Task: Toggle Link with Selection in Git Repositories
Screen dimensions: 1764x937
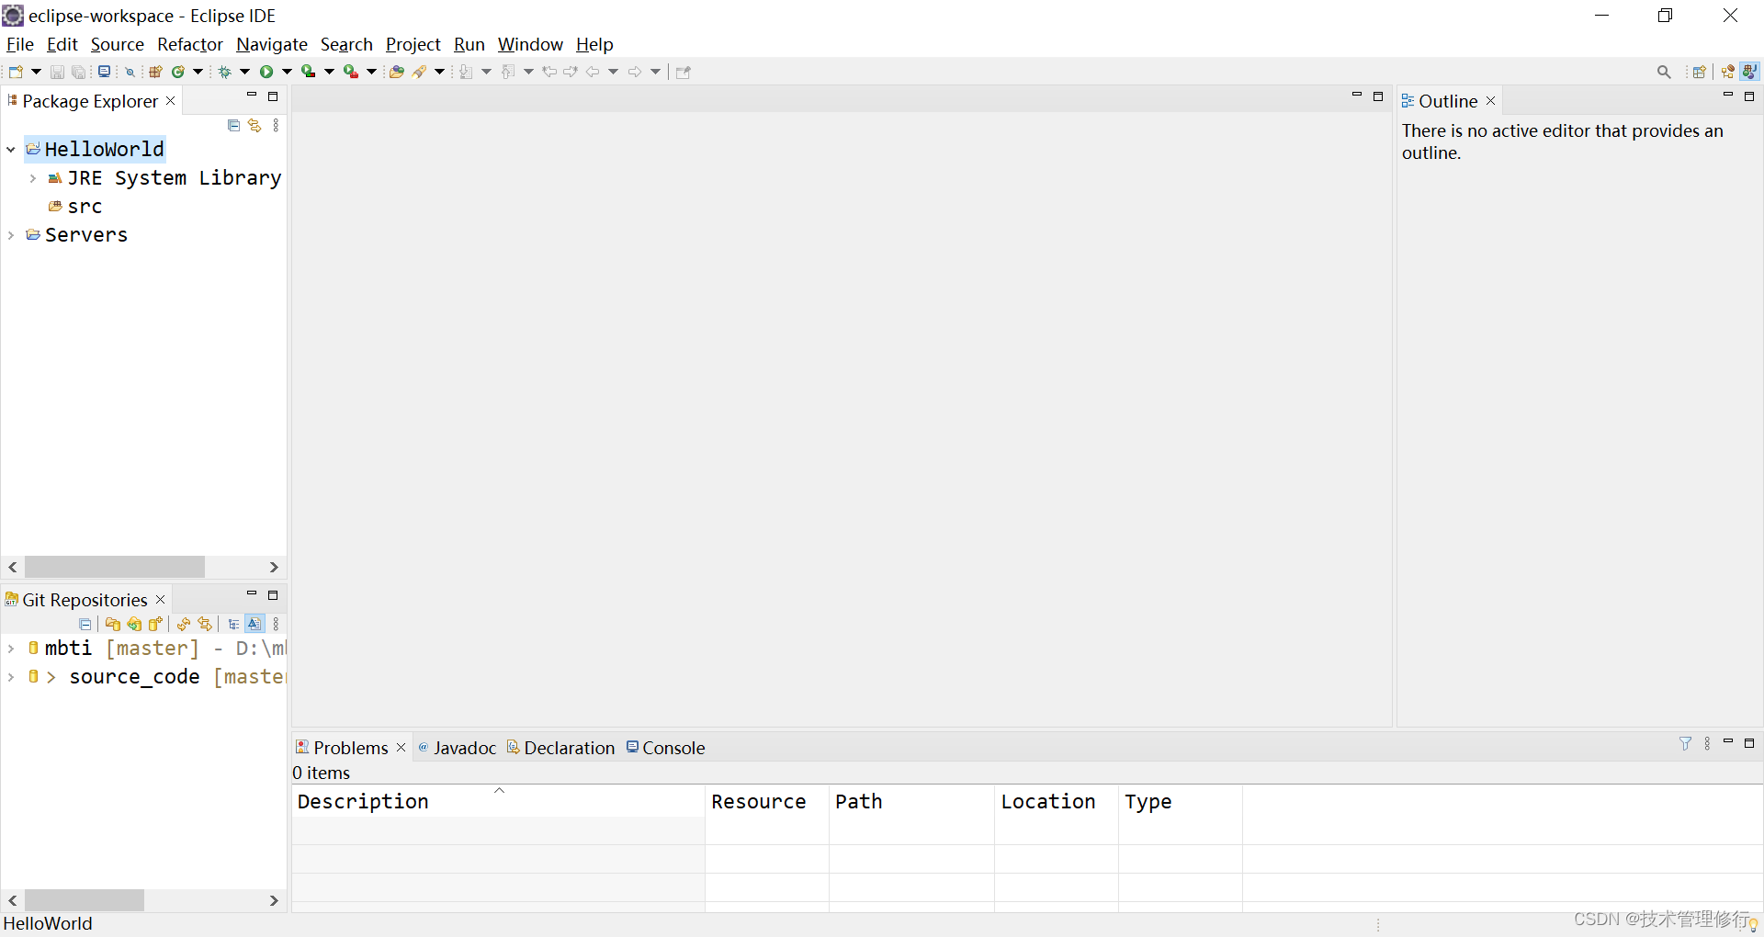Action: (x=205, y=625)
